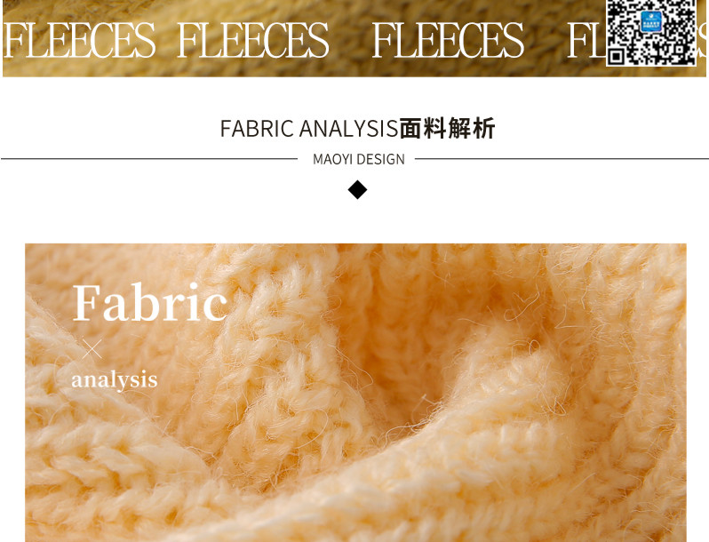This screenshot has height=542, width=709.
Task: Click the large white Fabric title on image
Action: 149,302
